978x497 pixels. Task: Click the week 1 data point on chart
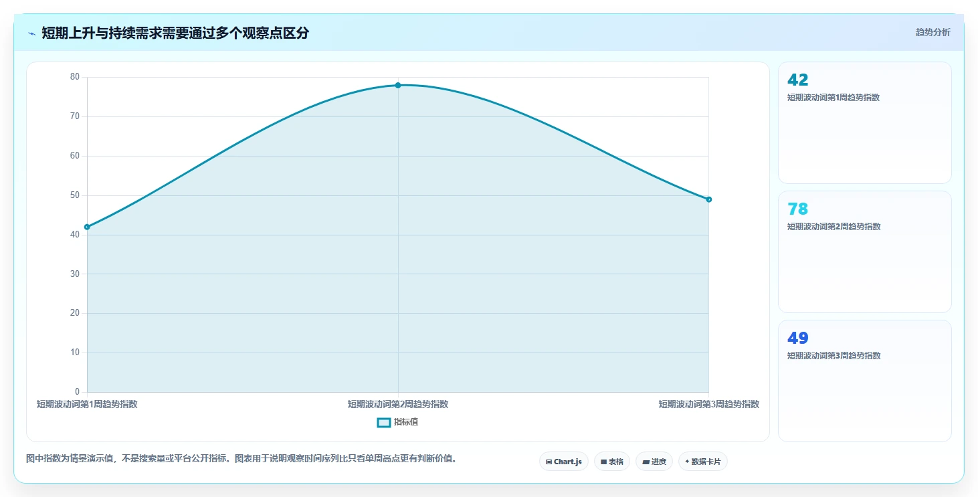(87, 227)
